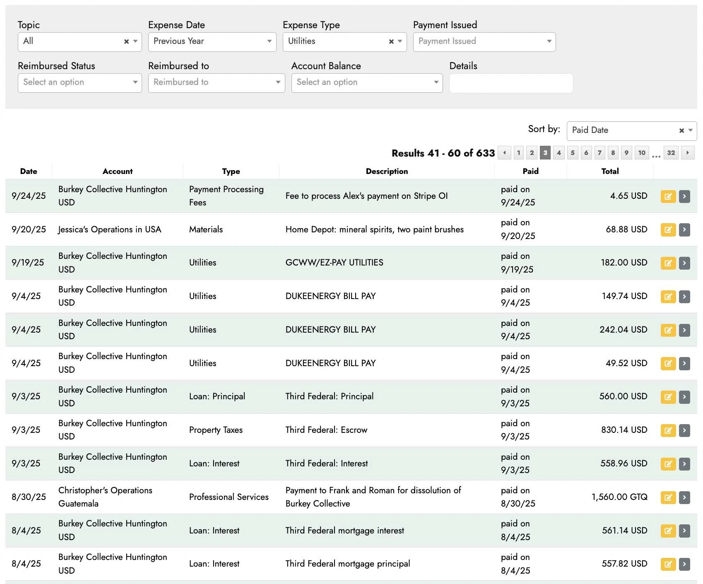Open the Payment Issued dropdown

(484, 42)
